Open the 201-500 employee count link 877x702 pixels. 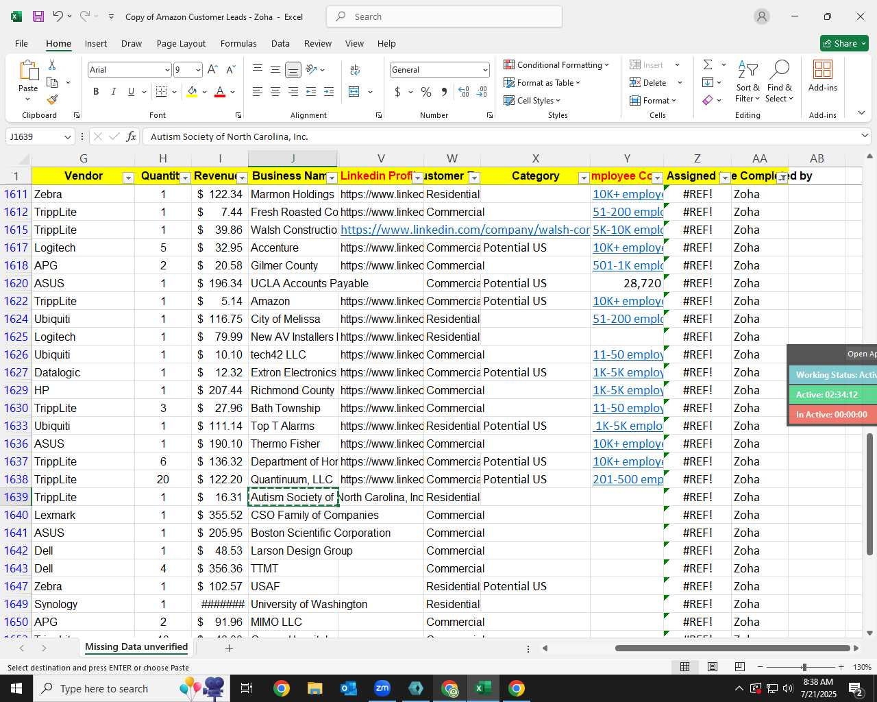(628, 479)
